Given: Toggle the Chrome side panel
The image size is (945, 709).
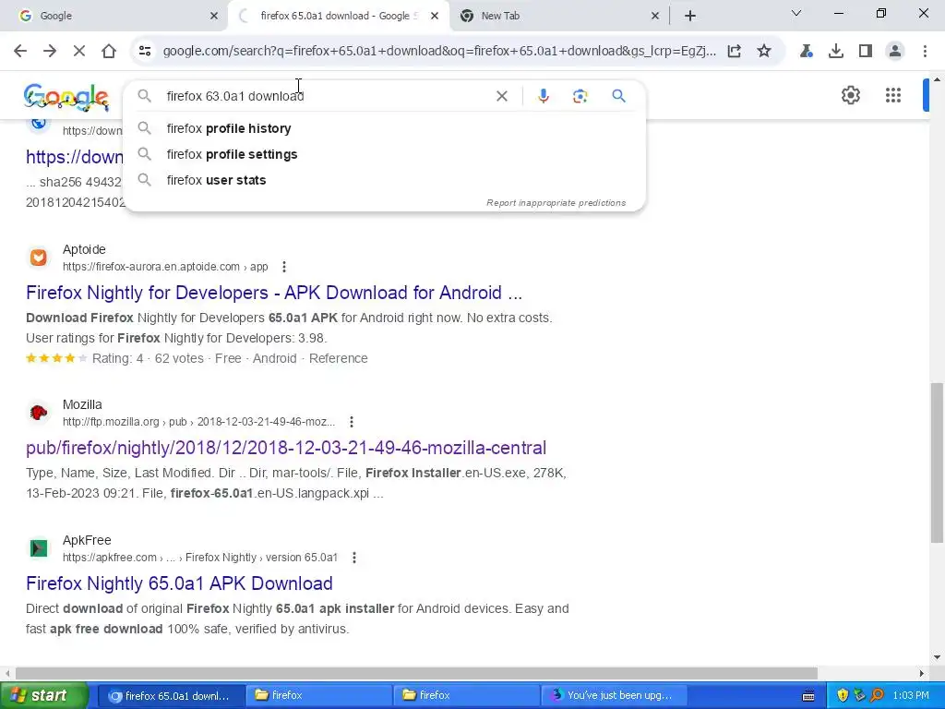Looking at the screenshot, I should click(865, 52).
